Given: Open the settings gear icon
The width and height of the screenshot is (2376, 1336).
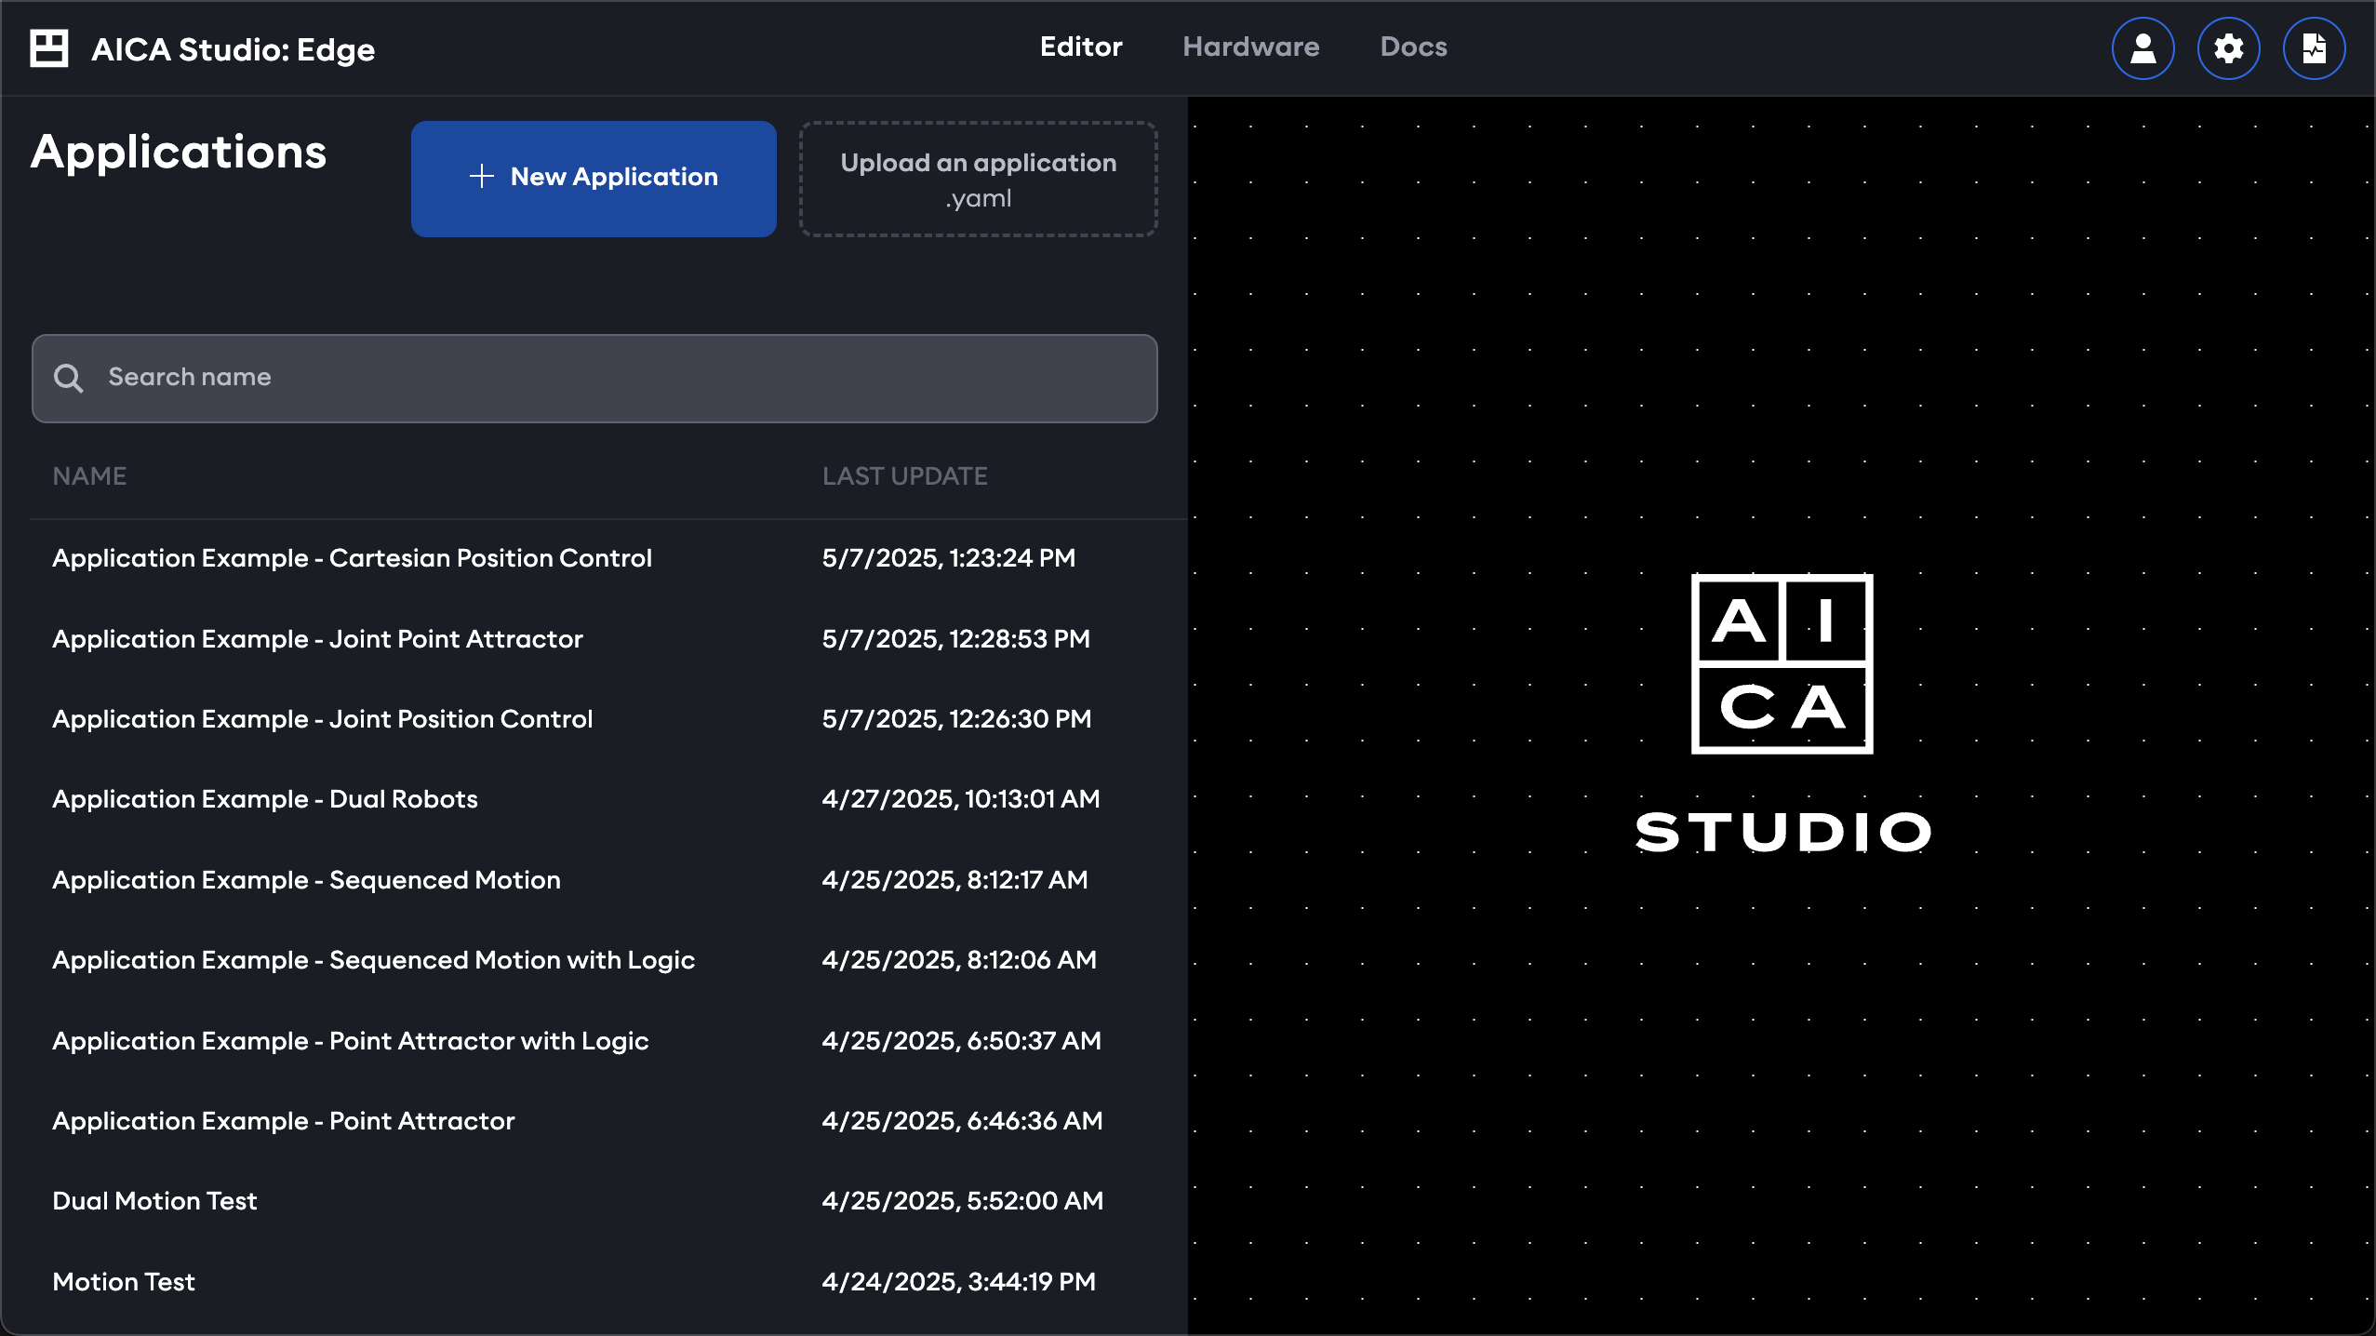Looking at the screenshot, I should pos(2228,48).
